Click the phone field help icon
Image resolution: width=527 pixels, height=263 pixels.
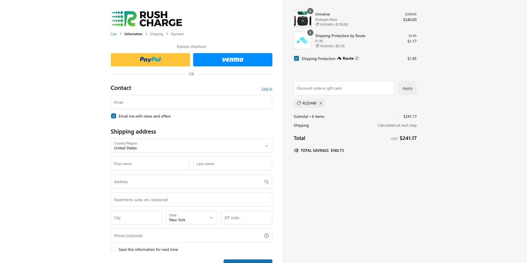point(266,236)
